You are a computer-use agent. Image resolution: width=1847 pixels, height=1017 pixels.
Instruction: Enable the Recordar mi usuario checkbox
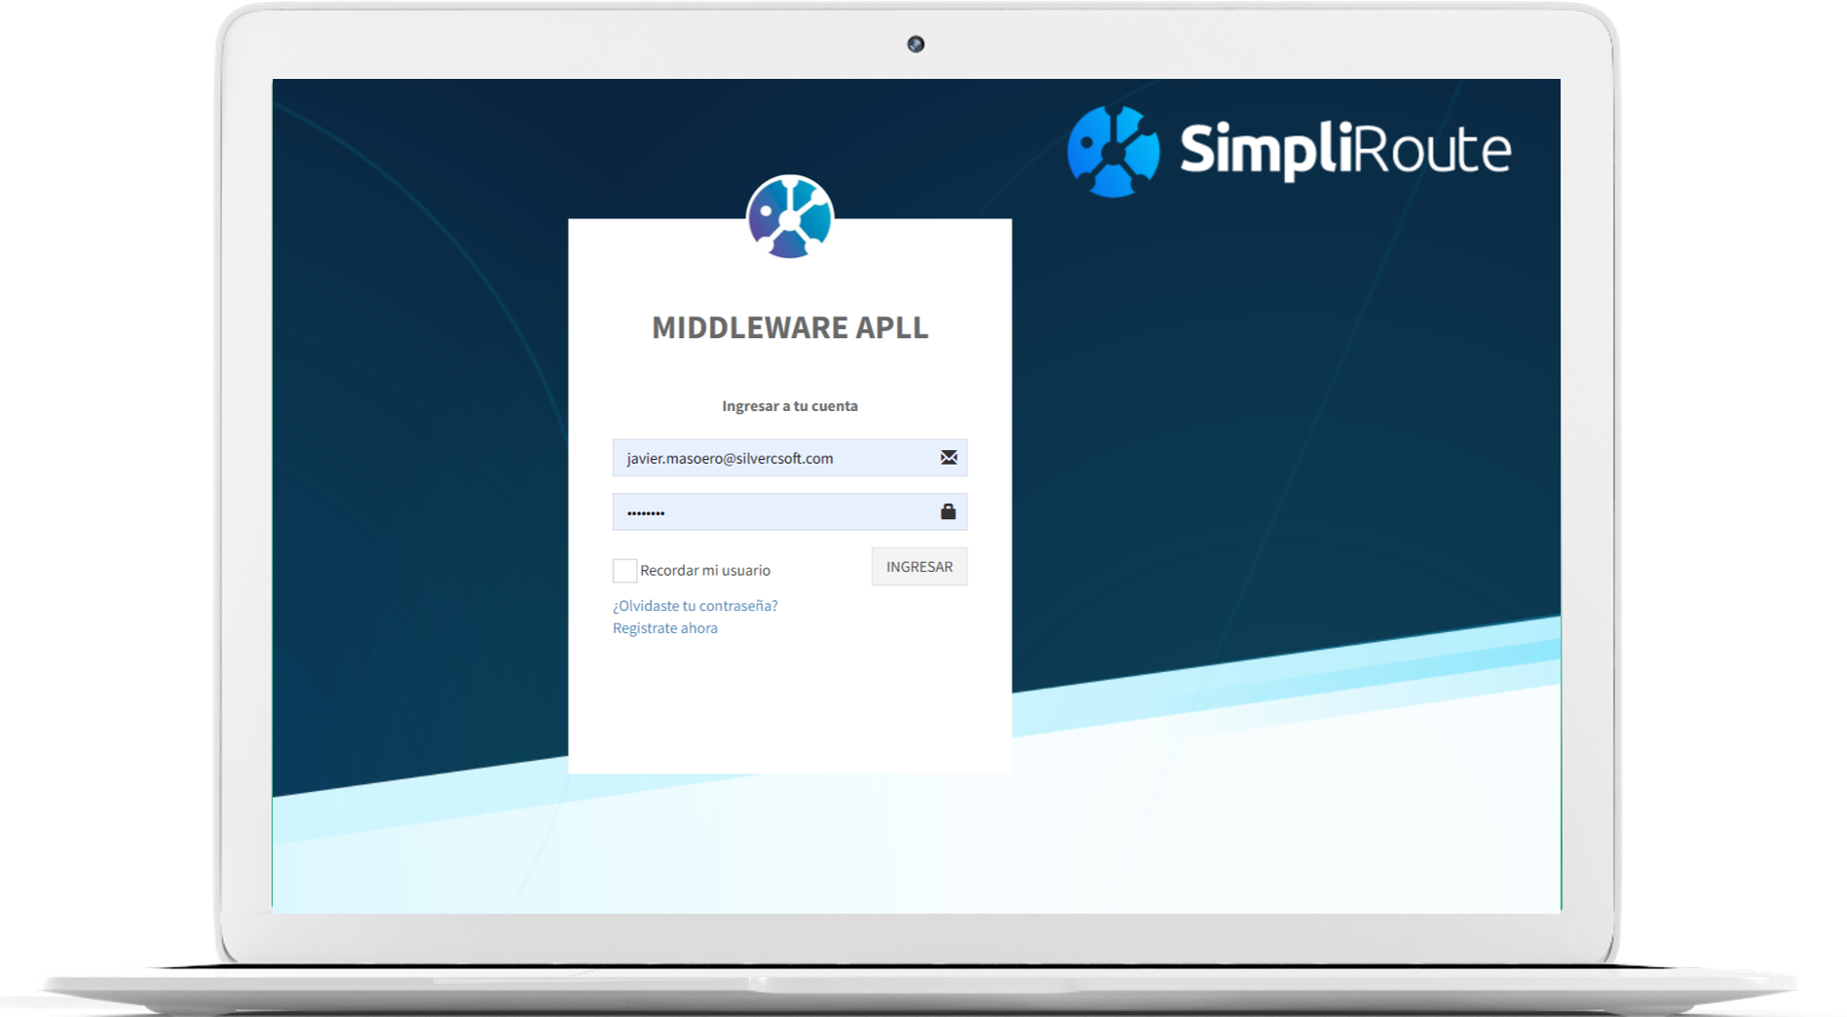point(624,571)
